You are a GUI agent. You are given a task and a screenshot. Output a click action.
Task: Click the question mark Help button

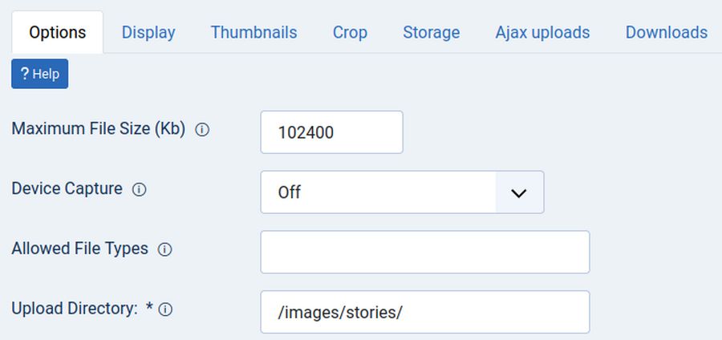tap(40, 74)
